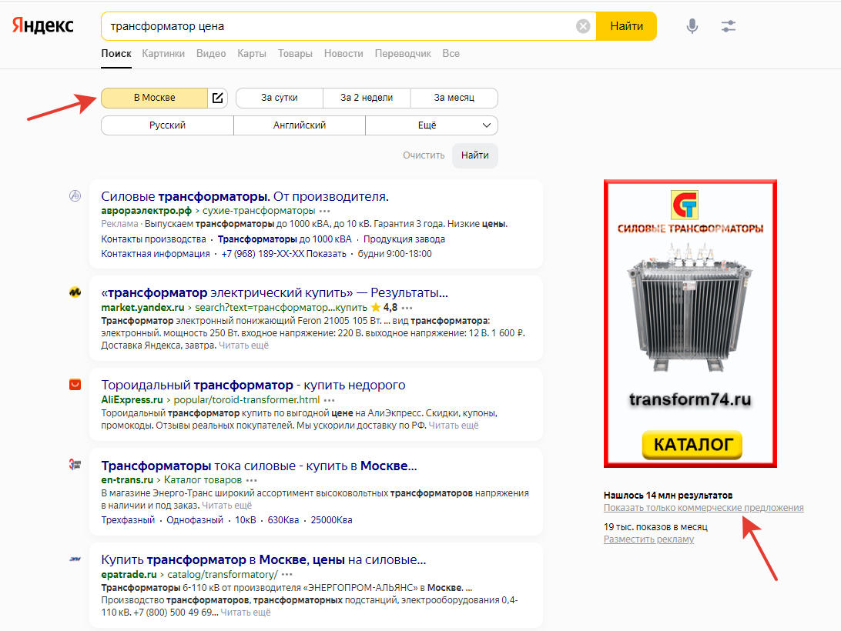This screenshot has height=631, width=841.
Task: Activate voice search microphone icon
Action: [692, 25]
